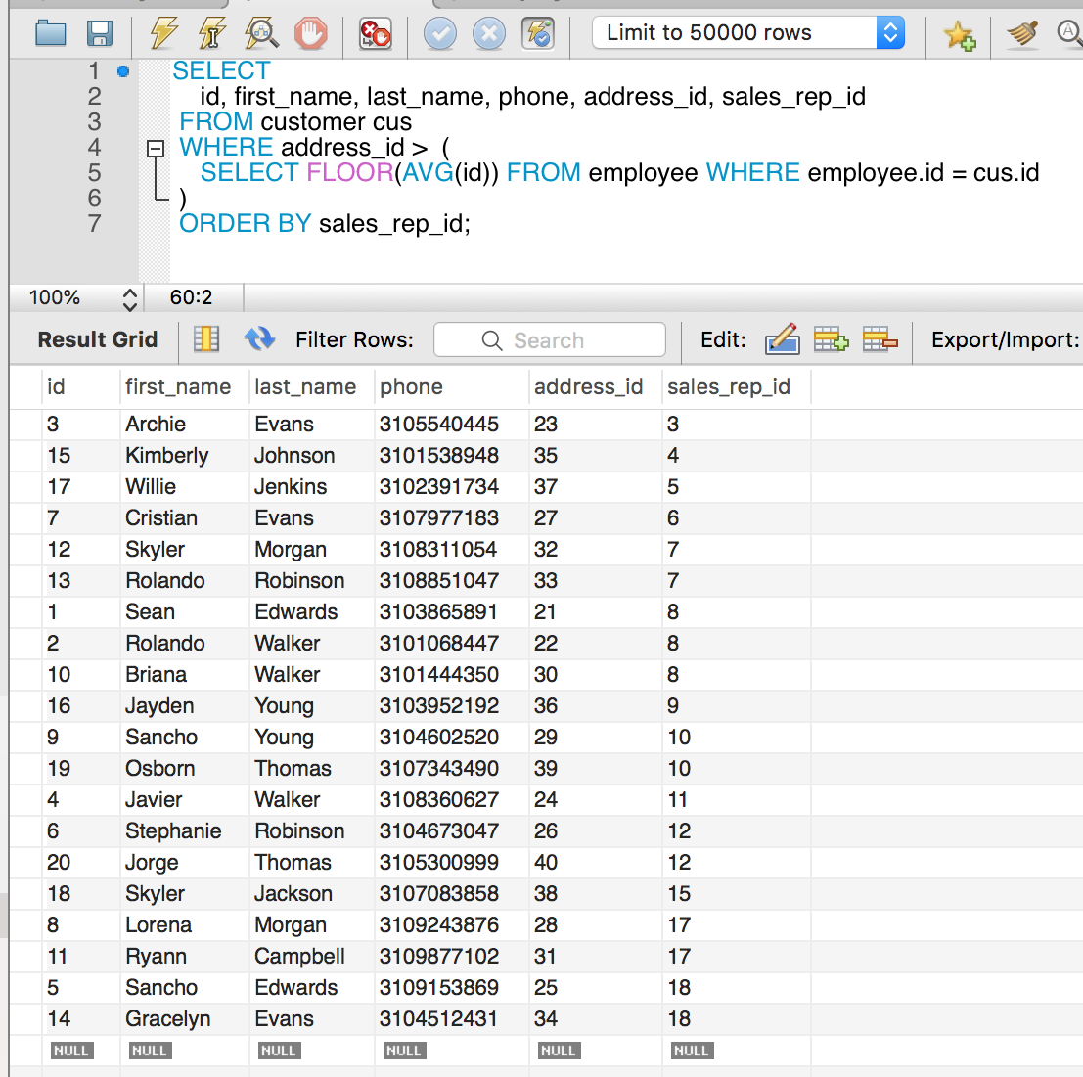Toggle wrap cell content grid icon

click(x=206, y=339)
